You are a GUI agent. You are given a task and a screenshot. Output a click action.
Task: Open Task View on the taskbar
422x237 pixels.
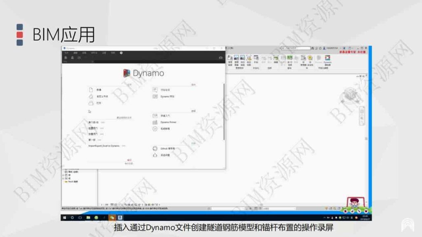pyautogui.click(x=80, y=218)
